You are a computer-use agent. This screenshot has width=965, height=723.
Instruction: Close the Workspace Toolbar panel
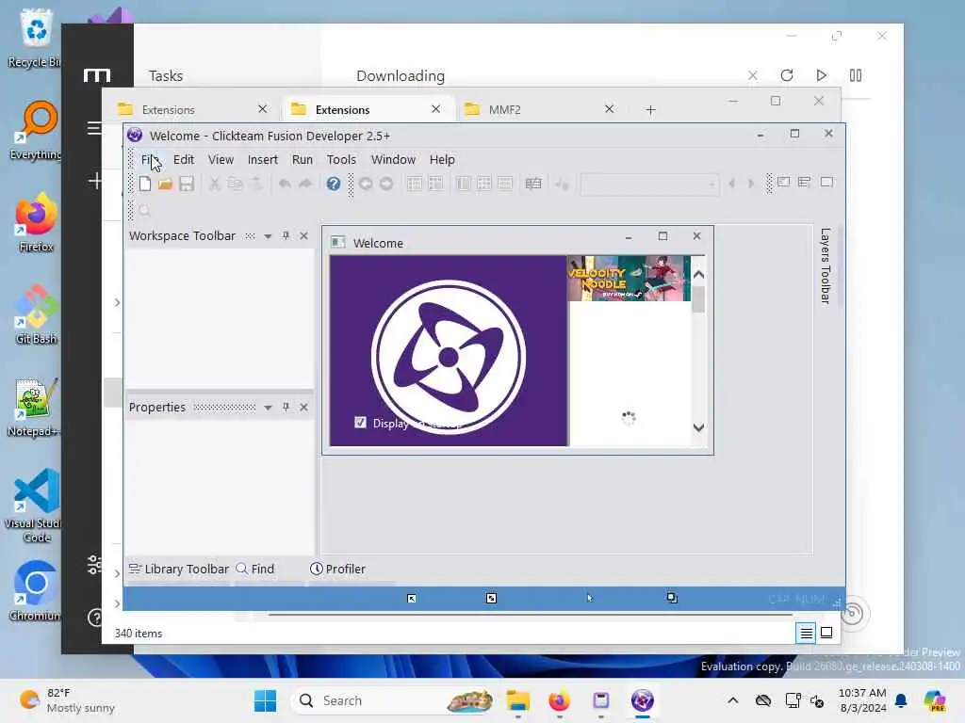point(303,235)
